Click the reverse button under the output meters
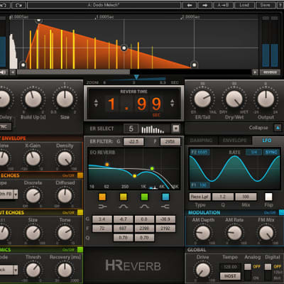This screenshot has height=284, width=284. tap(270, 72)
